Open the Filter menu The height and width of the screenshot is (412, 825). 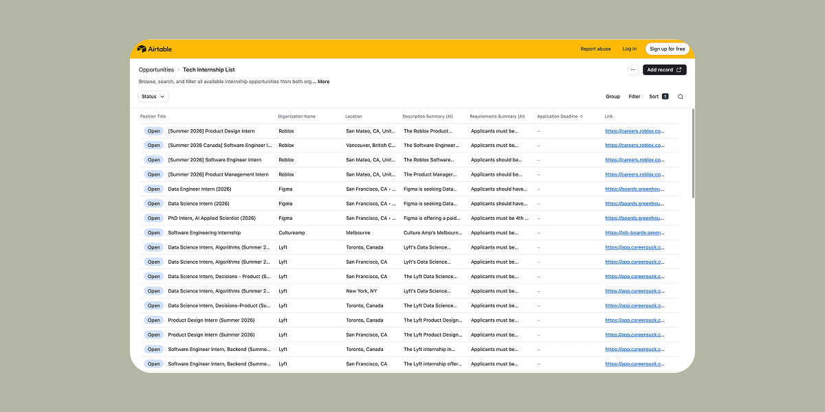coord(634,97)
